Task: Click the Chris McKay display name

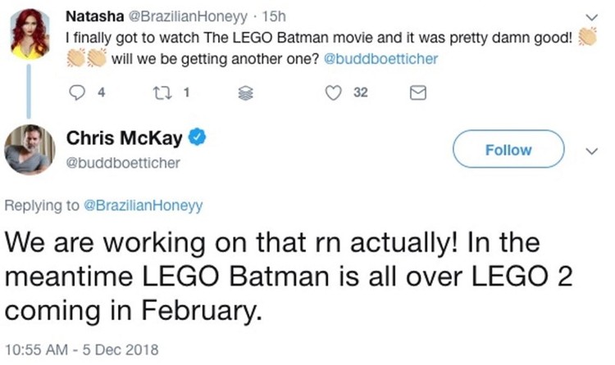Action: coord(129,139)
